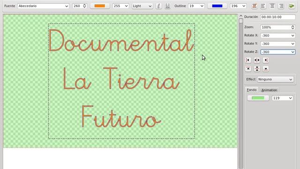Open the Effect Ninguno dropdown
The image size is (300, 169).
click(x=275, y=79)
